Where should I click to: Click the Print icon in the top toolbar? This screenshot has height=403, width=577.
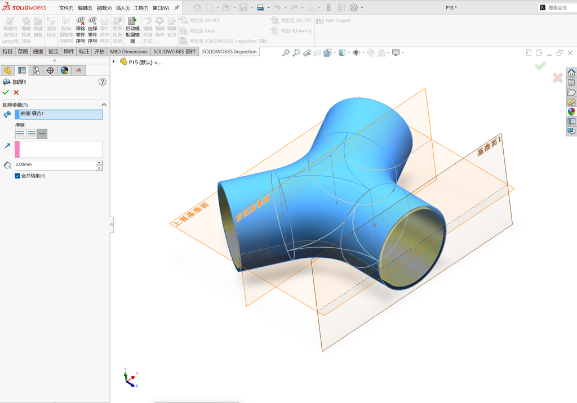click(260, 7)
